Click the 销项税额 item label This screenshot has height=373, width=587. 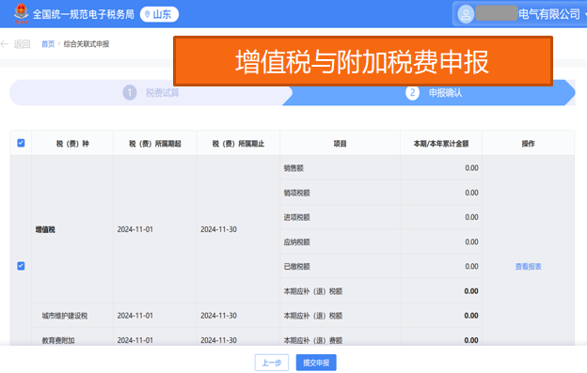click(297, 193)
